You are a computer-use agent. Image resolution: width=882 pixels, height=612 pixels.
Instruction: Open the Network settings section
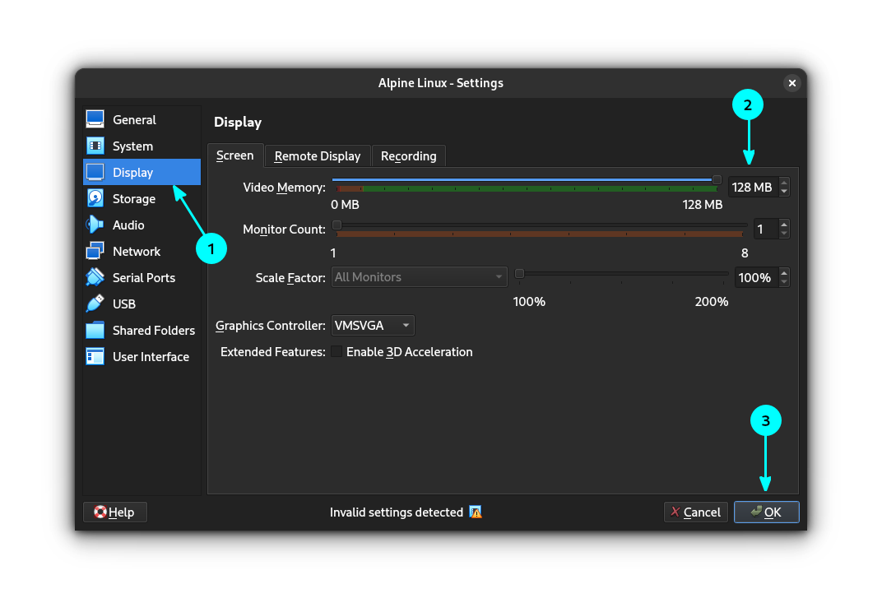point(137,251)
